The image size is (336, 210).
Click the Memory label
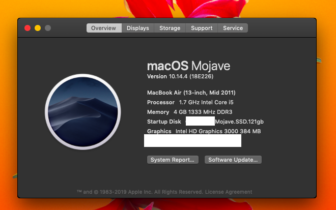(x=158, y=112)
